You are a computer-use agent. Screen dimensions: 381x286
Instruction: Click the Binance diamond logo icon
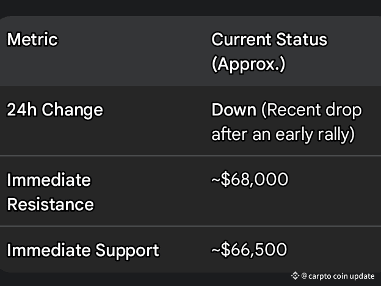pyautogui.click(x=296, y=276)
